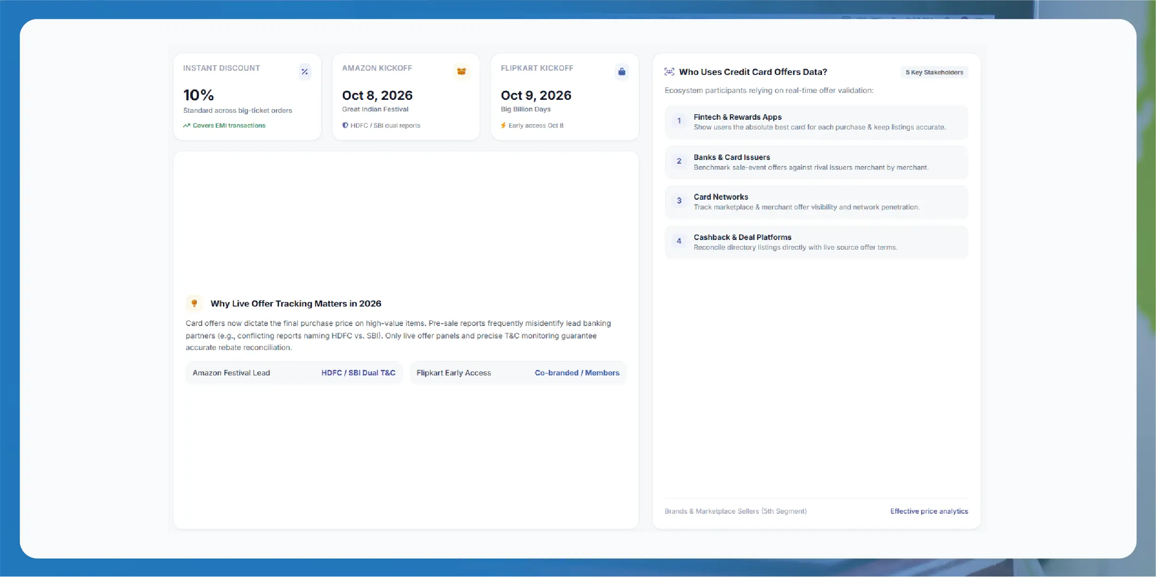Image resolution: width=1156 pixels, height=577 pixels.
Task: Click the Co-branded / Members value
Action: pyautogui.click(x=577, y=373)
